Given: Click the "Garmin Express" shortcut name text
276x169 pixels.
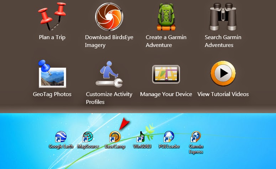Looking at the screenshot, I should [x=196, y=149].
